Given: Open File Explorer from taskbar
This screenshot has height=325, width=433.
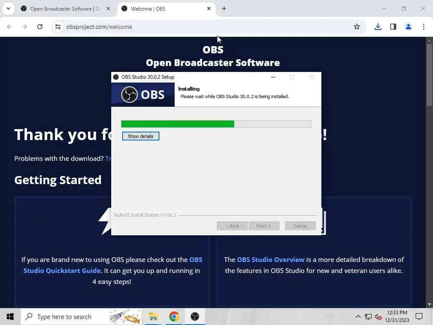Looking at the screenshot, I should [x=153, y=317].
